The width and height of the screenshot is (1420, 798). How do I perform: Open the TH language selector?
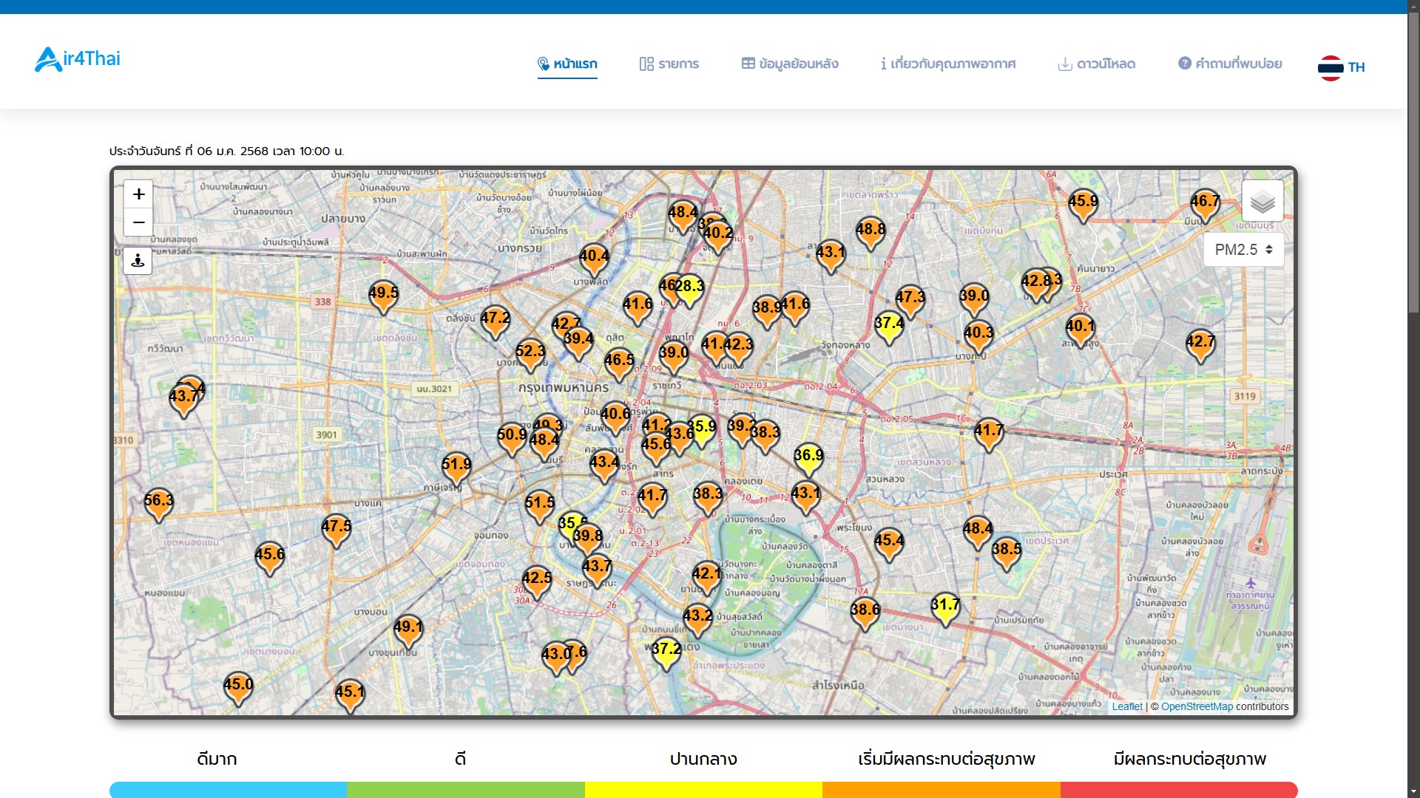coord(1356,67)
